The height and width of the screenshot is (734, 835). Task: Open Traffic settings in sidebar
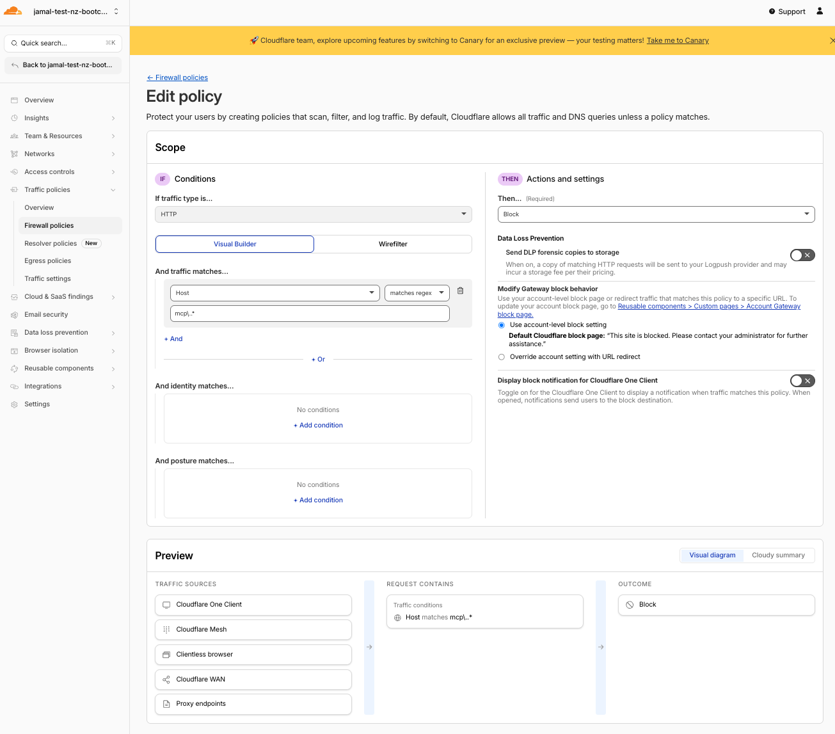coord(48,279)
